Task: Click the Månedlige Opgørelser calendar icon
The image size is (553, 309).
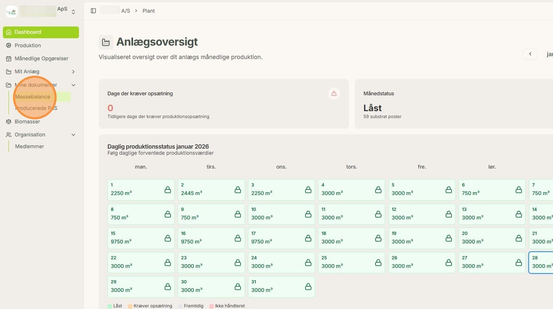Action: [x=9, y=59]
